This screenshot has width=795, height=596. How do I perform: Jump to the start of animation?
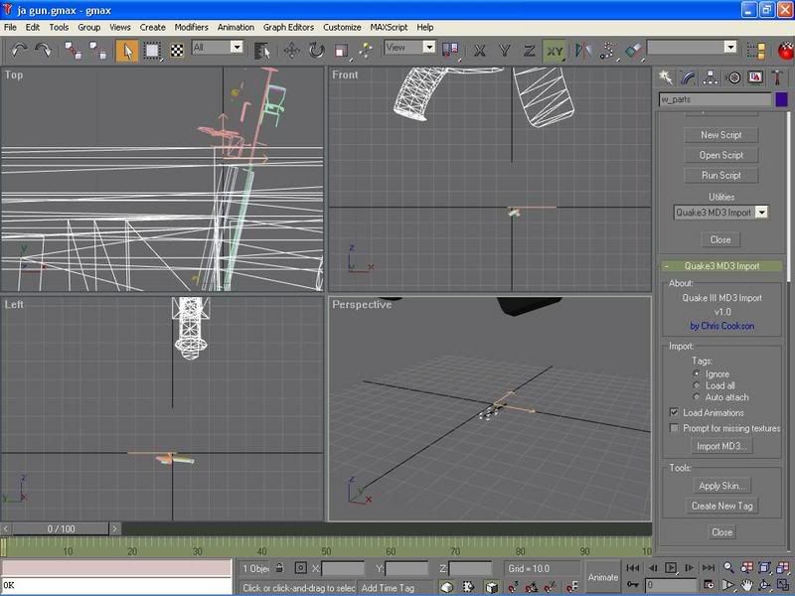pos(633,568)
